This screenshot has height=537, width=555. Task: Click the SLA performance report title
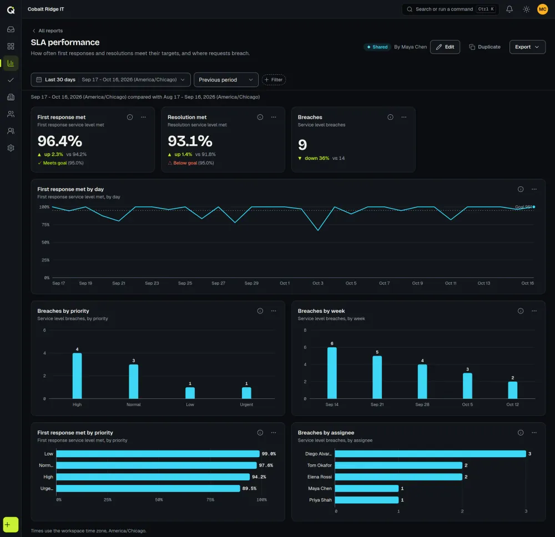tap(65, 43)
